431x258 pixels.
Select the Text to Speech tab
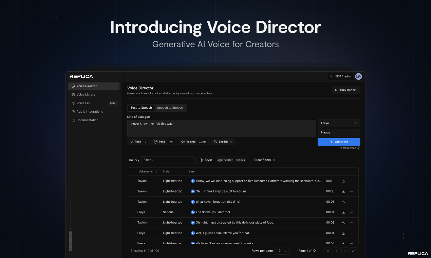(x=141, y=108)
